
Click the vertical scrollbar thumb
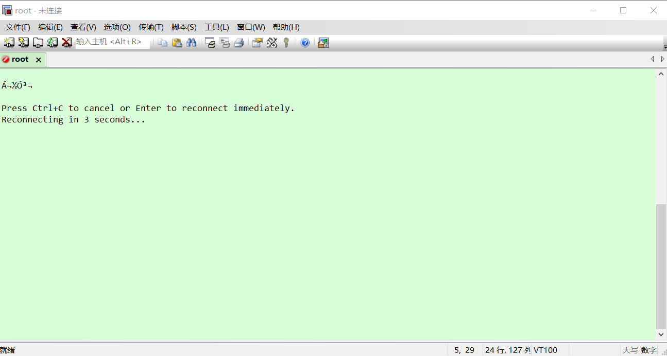[x=661, y=267]
